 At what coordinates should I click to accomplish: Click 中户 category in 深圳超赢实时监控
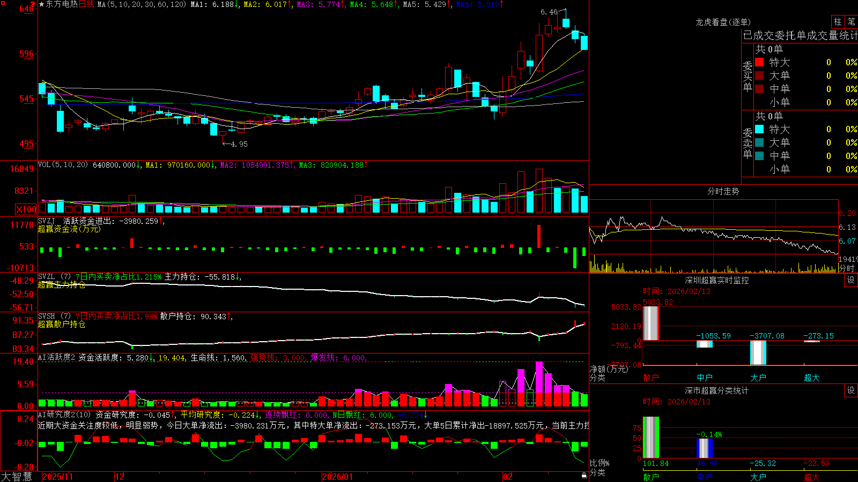705,378
